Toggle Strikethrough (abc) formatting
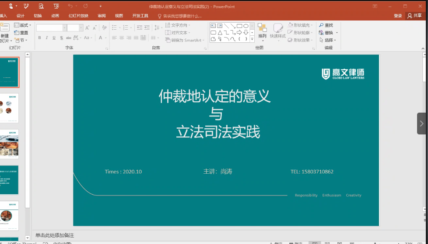 click(x=69, y=38)
